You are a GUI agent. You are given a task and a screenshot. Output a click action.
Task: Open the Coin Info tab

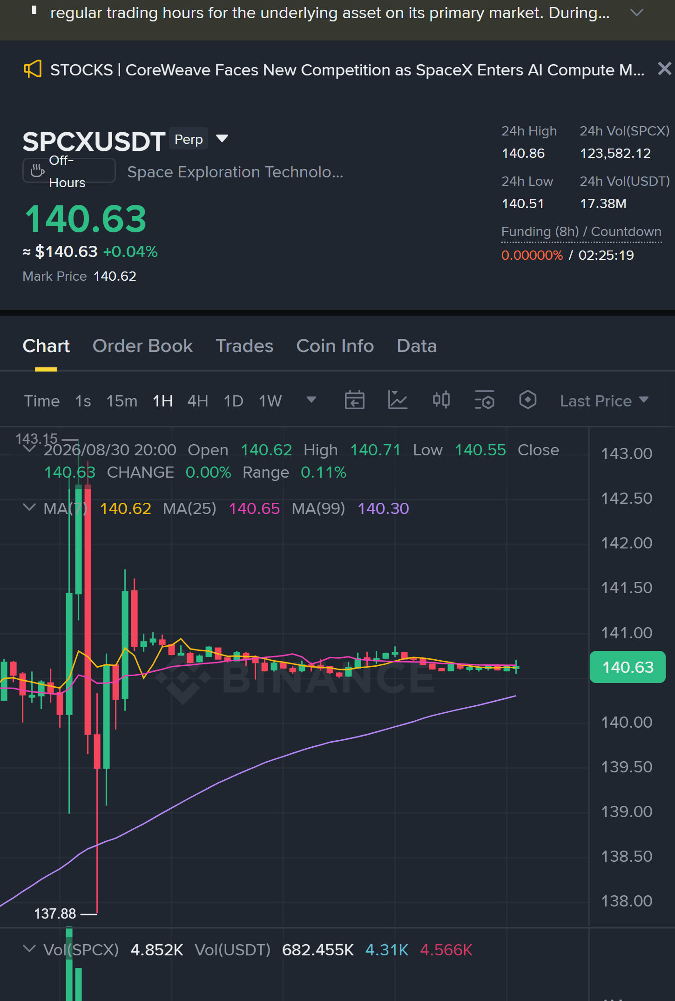coord(335,346)
